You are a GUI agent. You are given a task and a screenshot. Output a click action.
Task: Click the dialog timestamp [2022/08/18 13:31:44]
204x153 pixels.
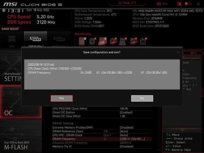41,64
